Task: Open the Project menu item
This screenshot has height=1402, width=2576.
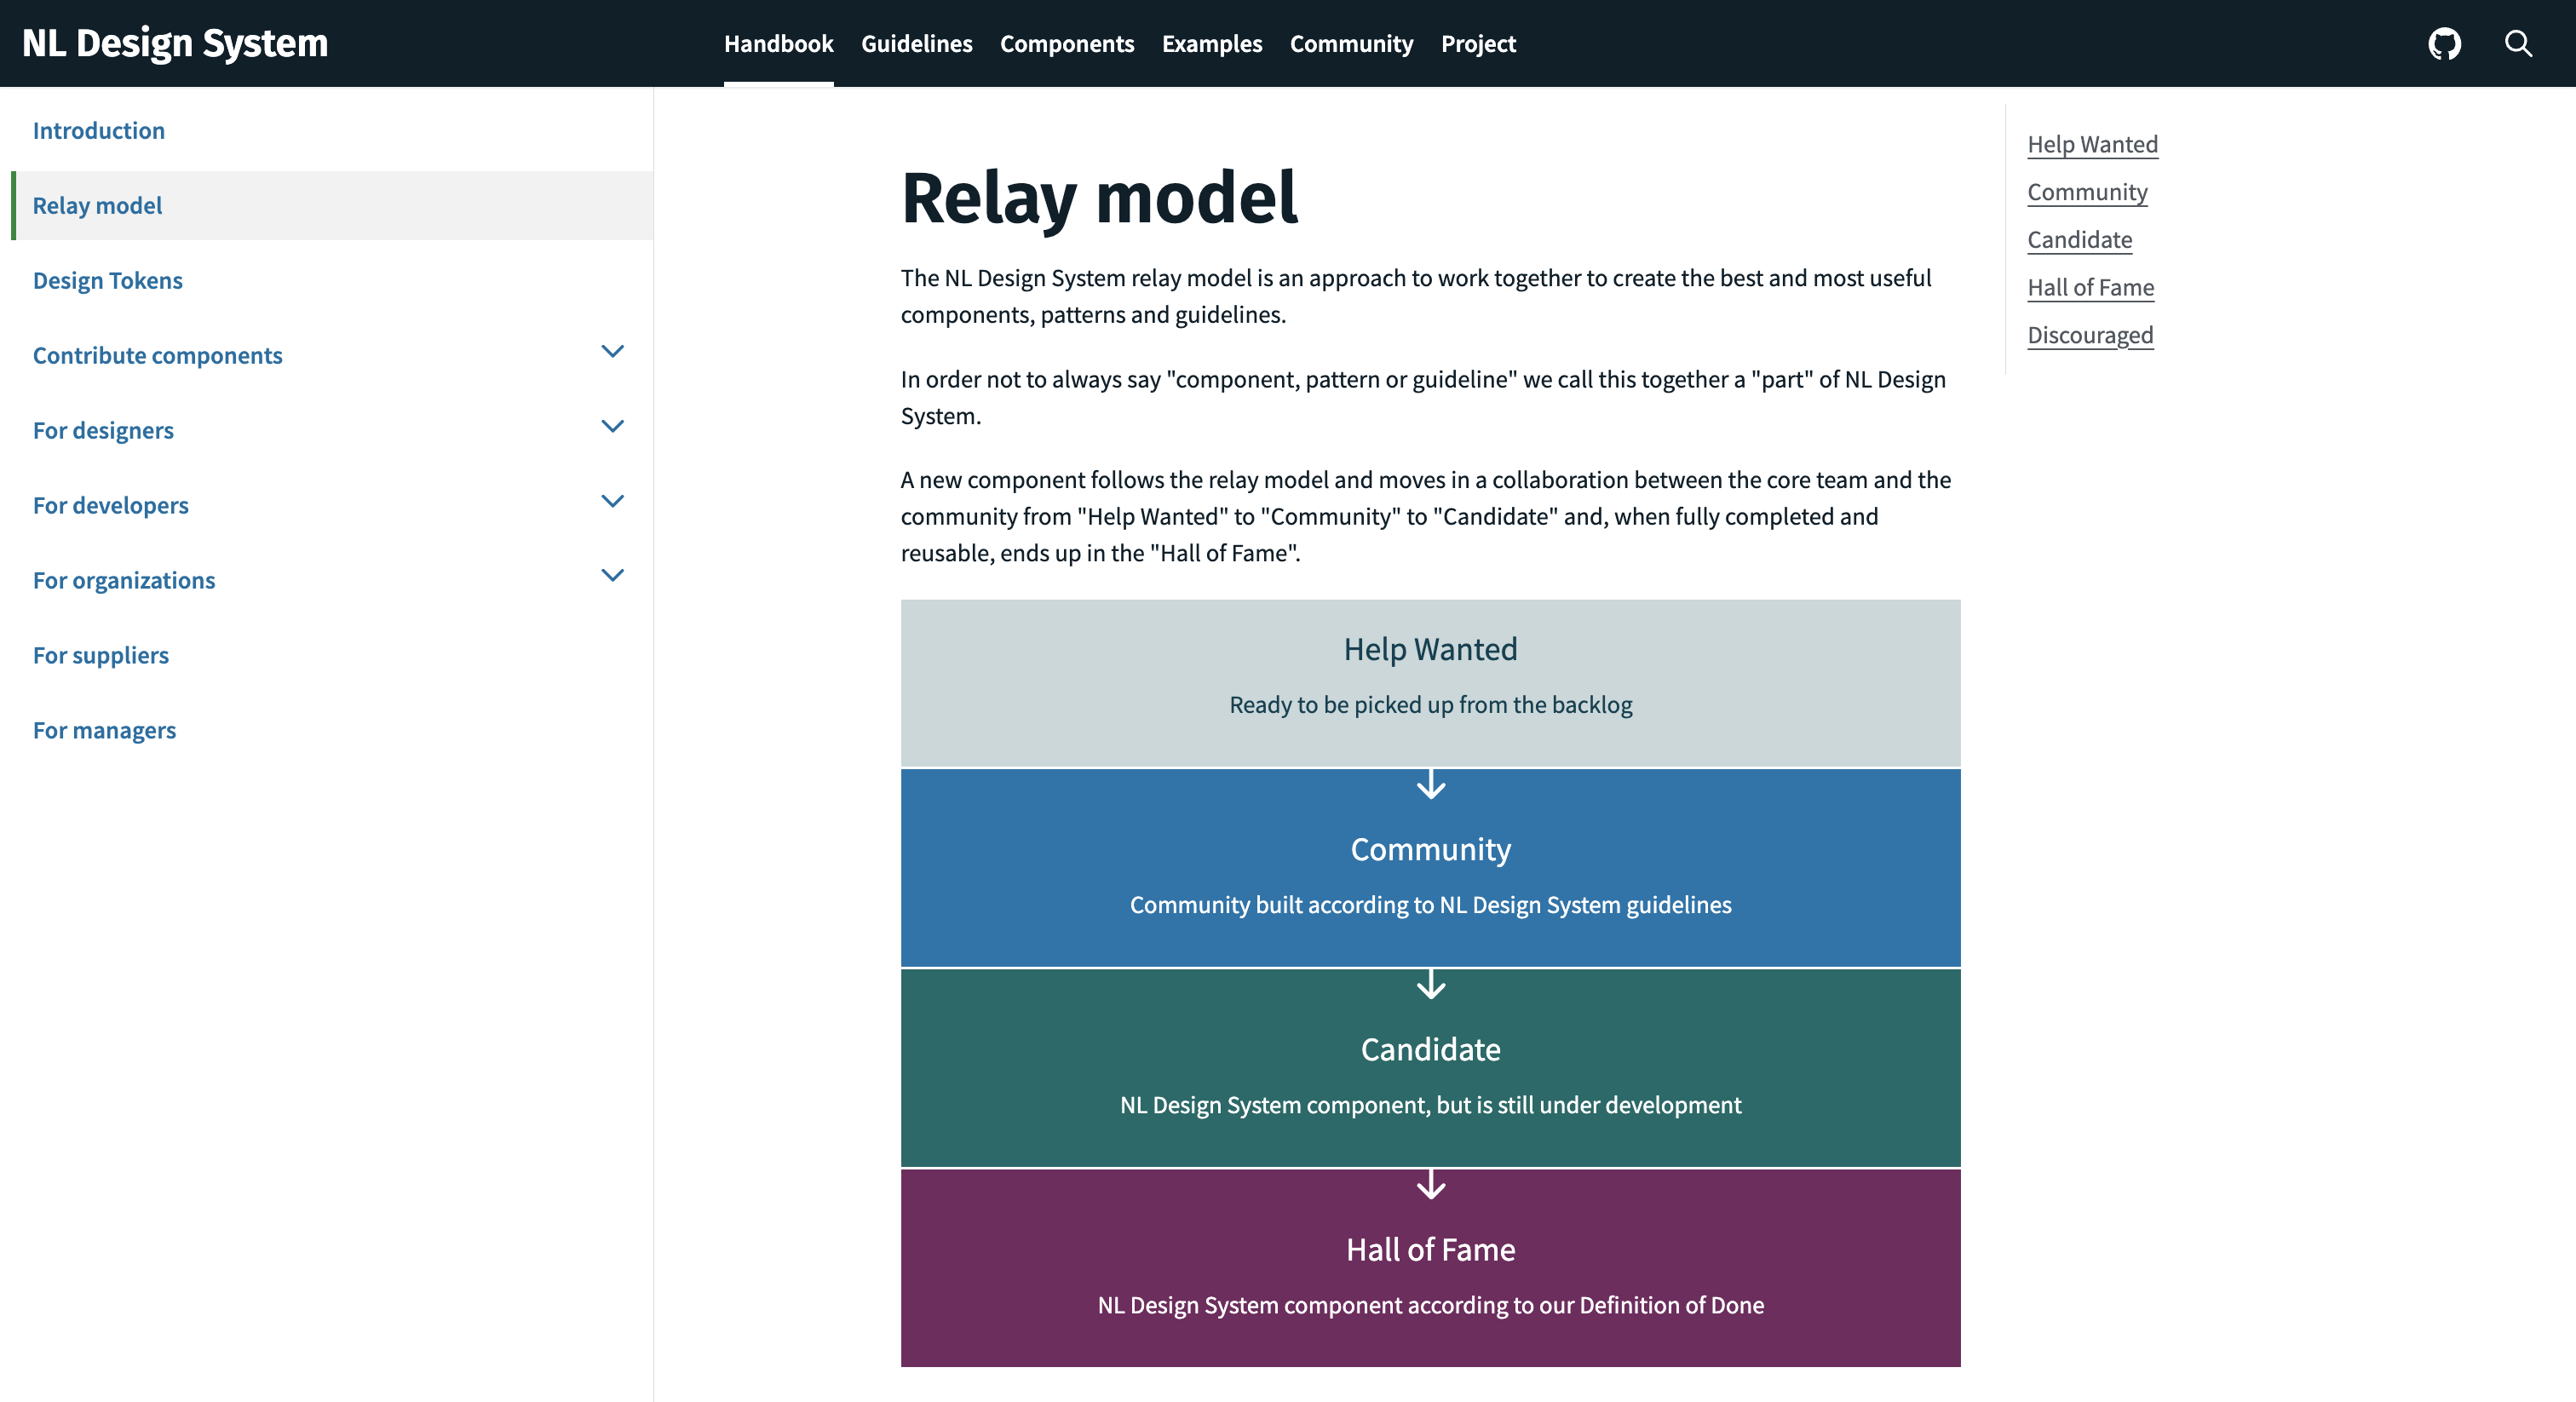Action: [x=1478, y=44]
